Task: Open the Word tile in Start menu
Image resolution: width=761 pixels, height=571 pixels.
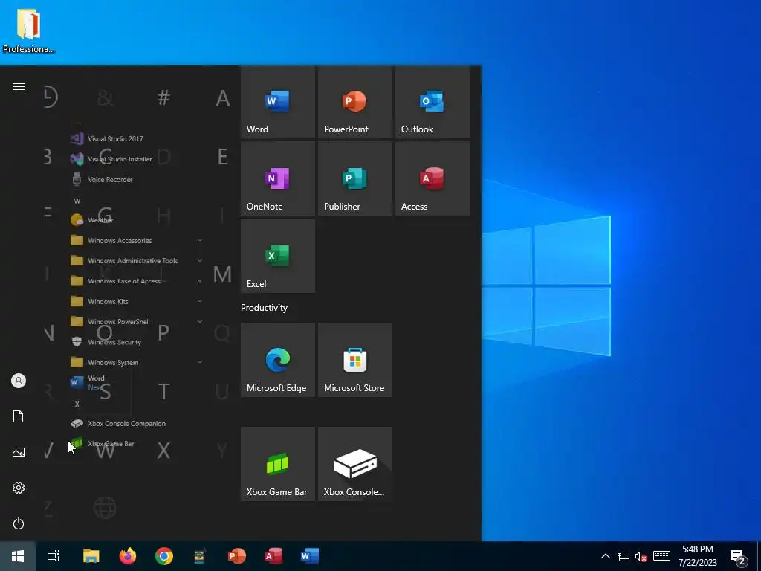Action: [278, 102]
